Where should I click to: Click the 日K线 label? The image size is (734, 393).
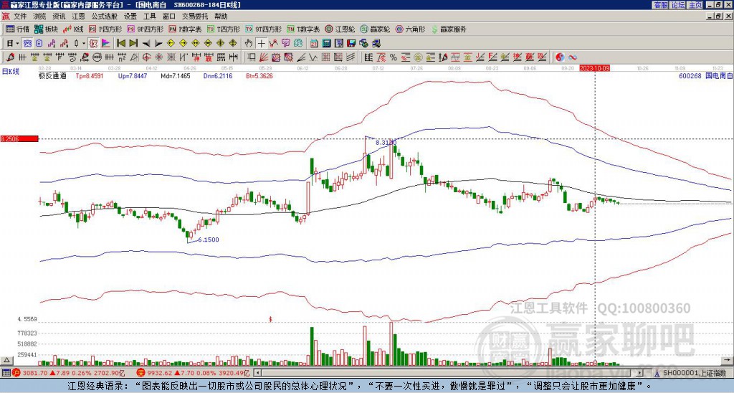11,72
